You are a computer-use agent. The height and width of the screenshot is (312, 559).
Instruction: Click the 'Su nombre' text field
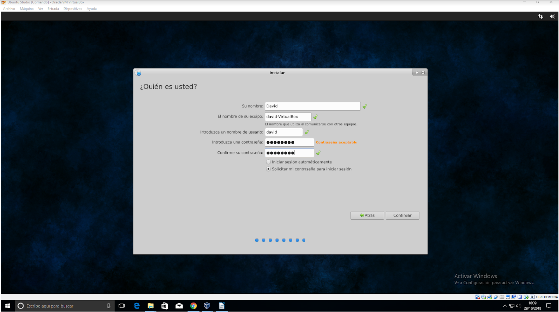(312, 106)
